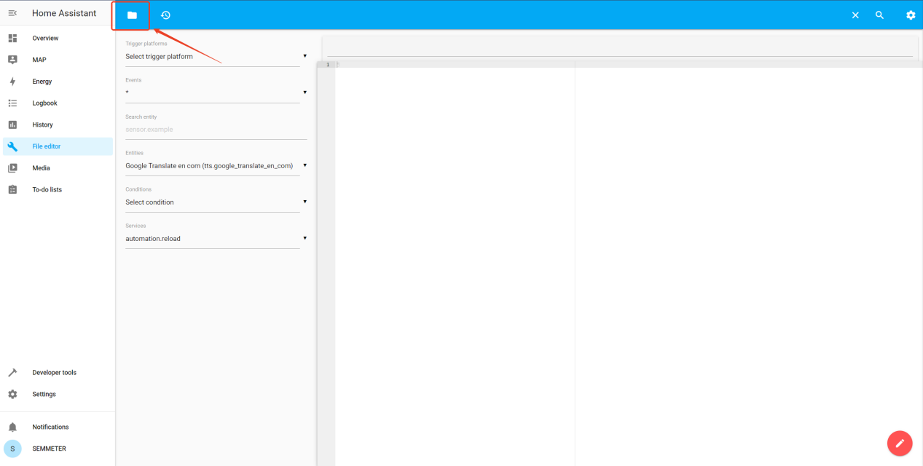The image size is (923, 466).
Task: Open Logbook page
Action: tap(44, 103)
